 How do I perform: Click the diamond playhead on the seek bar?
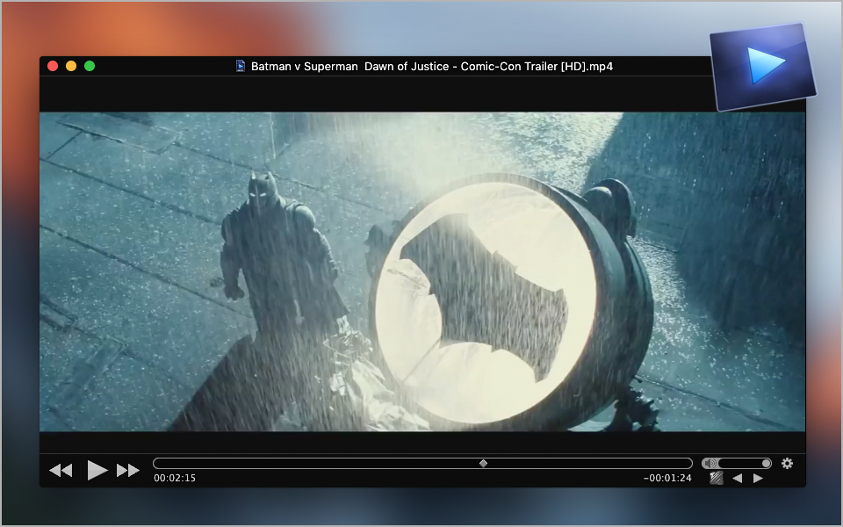tap(483, 464)
